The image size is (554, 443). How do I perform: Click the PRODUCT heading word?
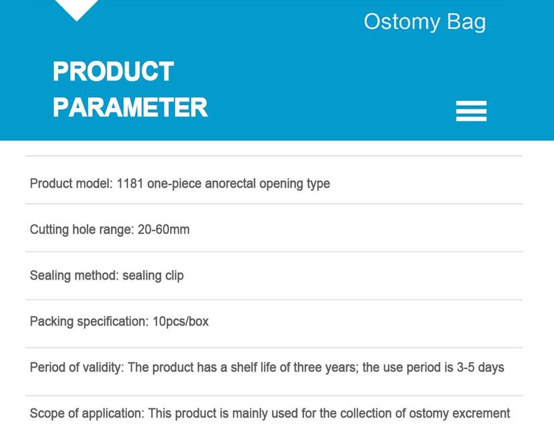pyautogui.click(x=113, y=71)
